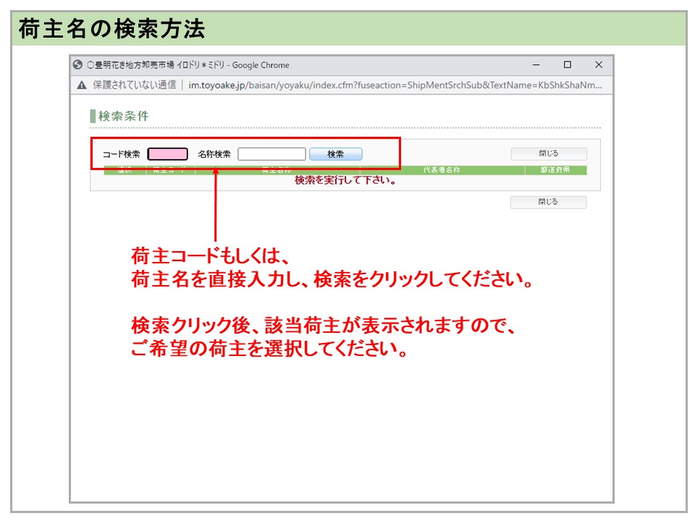Click the 荷主名称 column header

click(276, 171)
